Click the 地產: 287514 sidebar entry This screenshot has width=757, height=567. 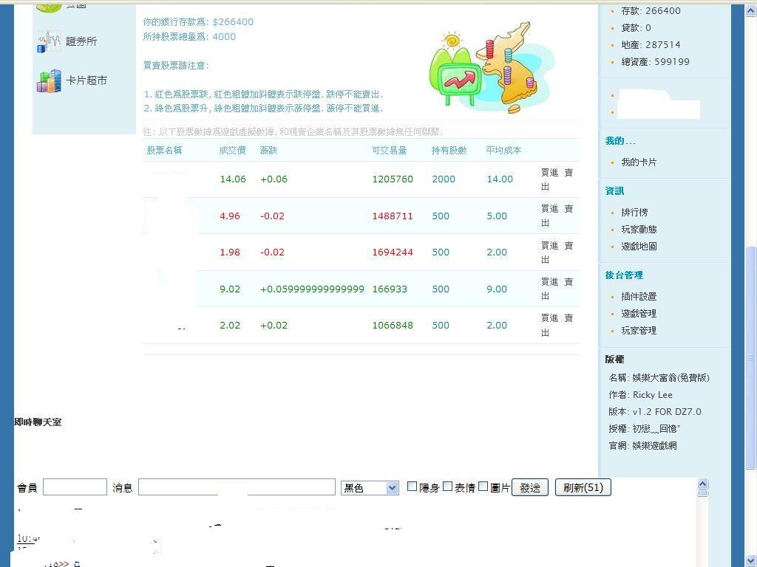pos(651,45)
